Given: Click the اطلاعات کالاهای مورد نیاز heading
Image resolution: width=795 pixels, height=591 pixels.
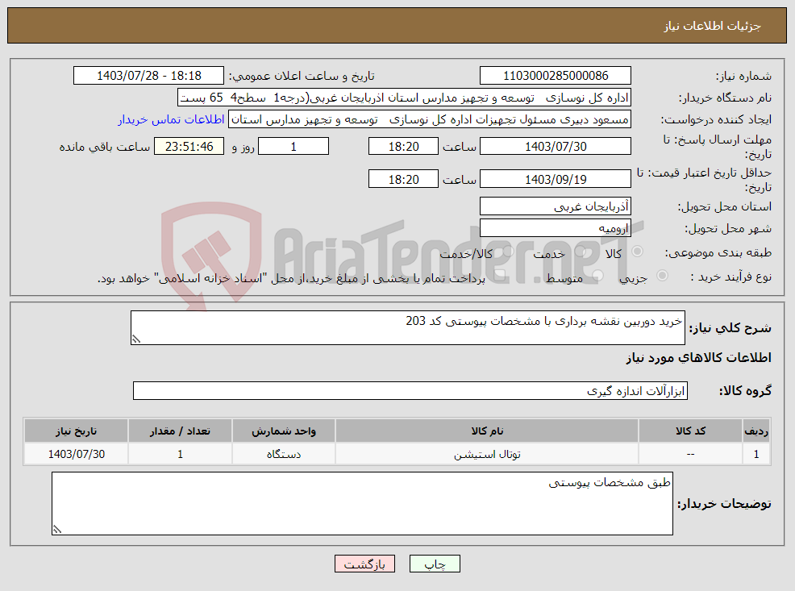Looking at the screenshot, I should 698,358.
